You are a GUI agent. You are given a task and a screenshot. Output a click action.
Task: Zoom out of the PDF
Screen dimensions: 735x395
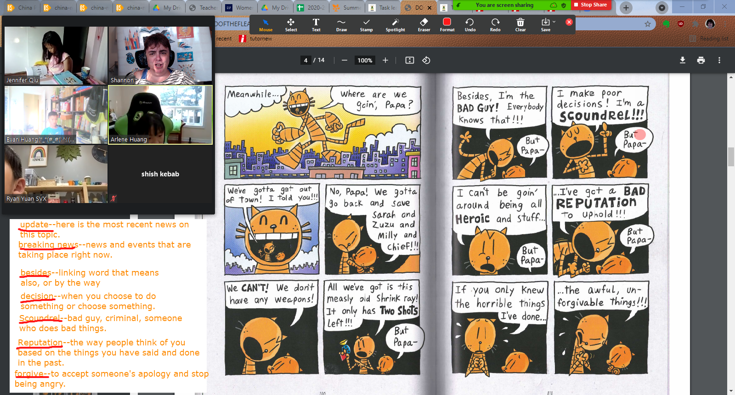click(x=345, y=60)
